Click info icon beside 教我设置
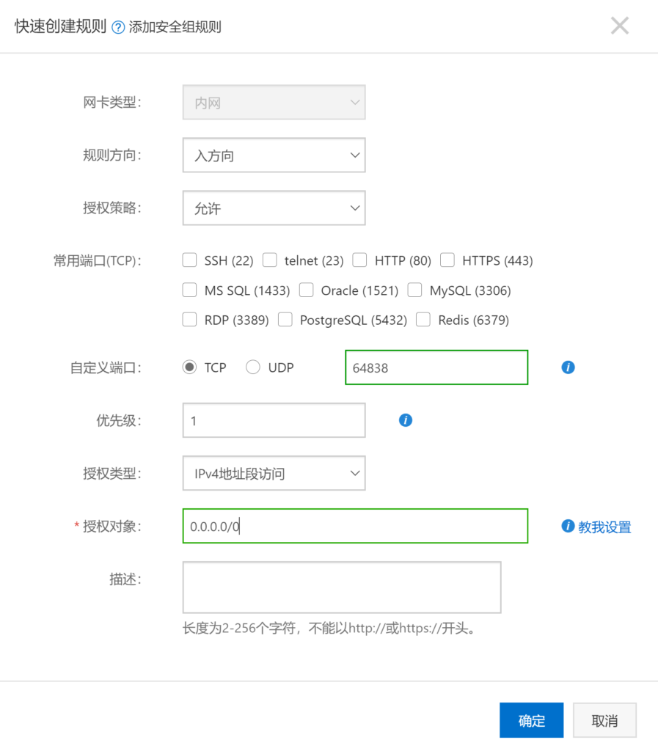 (568, 526)
